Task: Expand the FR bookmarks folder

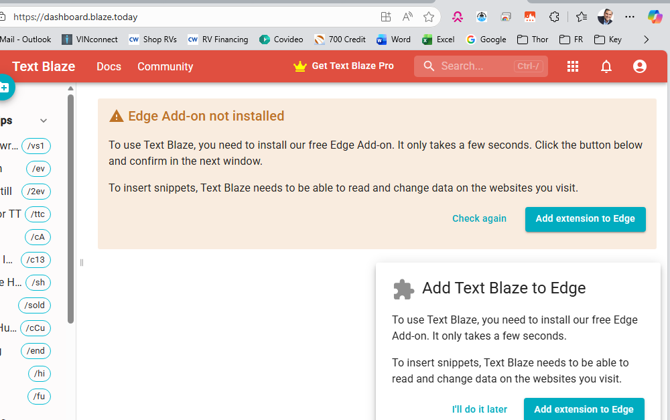Action: tap(572, 40)
